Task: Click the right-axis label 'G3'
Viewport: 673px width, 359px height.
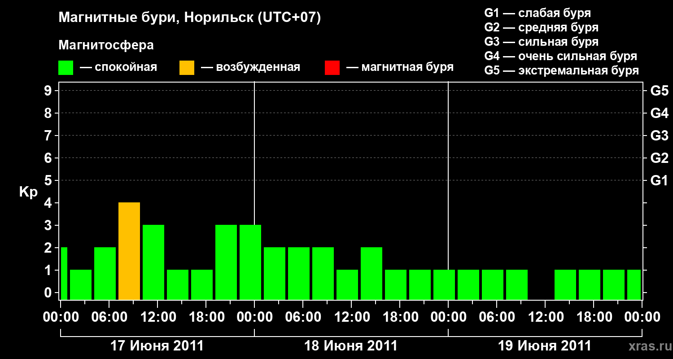Action: pyautogui.click(x=659, y=136)
